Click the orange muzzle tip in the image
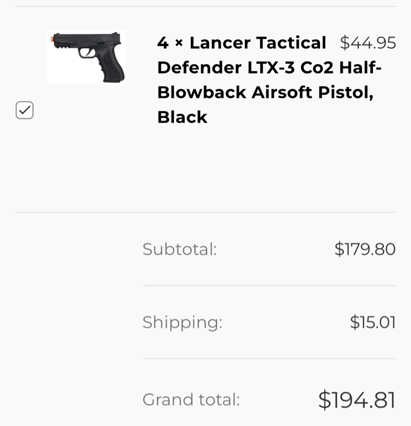 pos(53,39)
